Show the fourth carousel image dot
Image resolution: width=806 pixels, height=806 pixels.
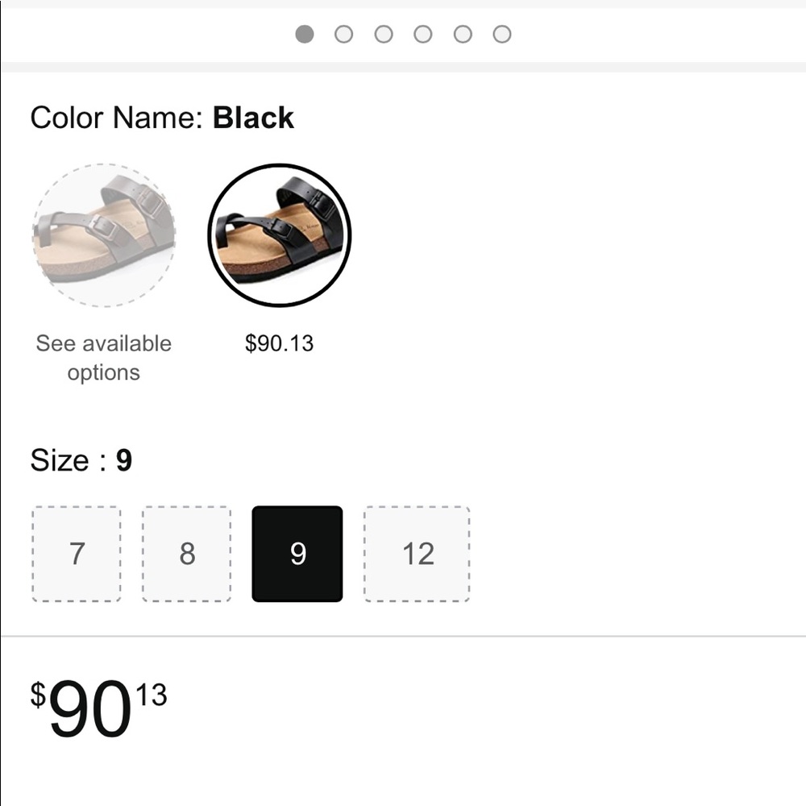pyautogui.click(x=423, y=34)
